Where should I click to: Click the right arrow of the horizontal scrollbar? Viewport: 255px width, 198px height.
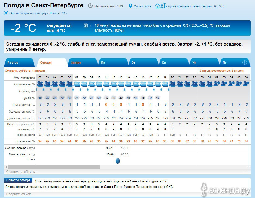pyautogui.click(x=248, y=167)
